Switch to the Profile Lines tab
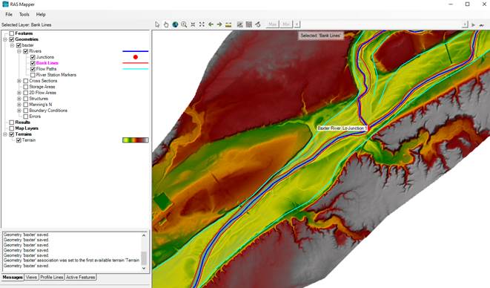Screen dimensions: 490x288 click(x=52, y=278)
